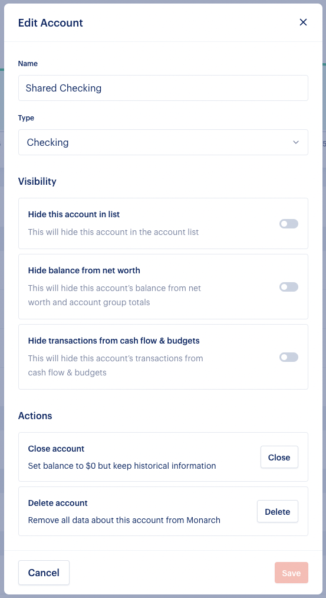Turn on Hide transactions from cash flow switch
This screenshot has width=326, height=598.
pos(289,357)
